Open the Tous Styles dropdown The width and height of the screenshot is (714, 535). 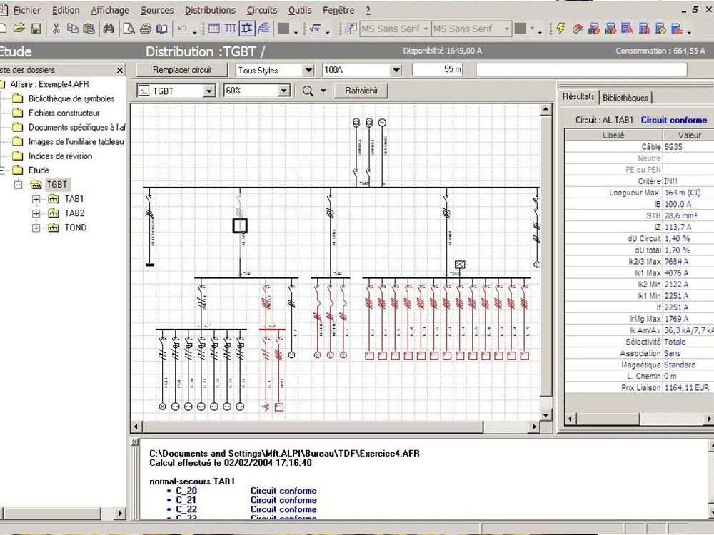tap(308, 70)
